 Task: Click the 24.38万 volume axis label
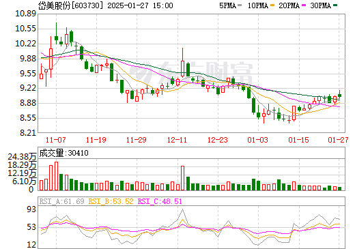click(22, 157)
